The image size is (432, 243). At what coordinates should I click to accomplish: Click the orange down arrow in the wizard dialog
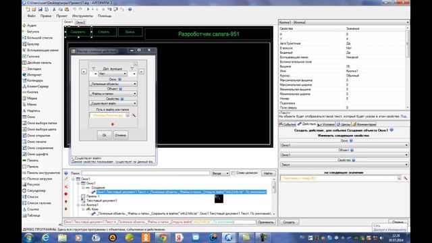(113, 124)
